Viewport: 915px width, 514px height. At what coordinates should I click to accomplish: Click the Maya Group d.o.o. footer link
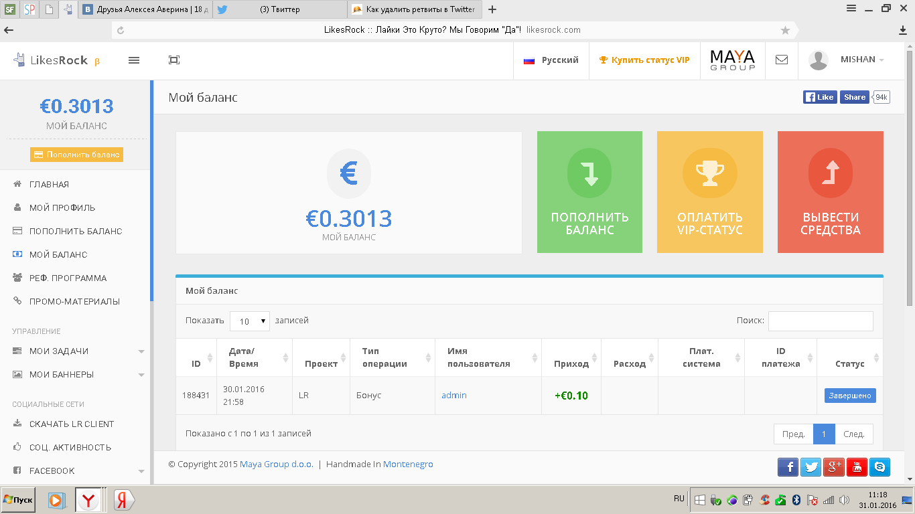[x=277, y=464]
